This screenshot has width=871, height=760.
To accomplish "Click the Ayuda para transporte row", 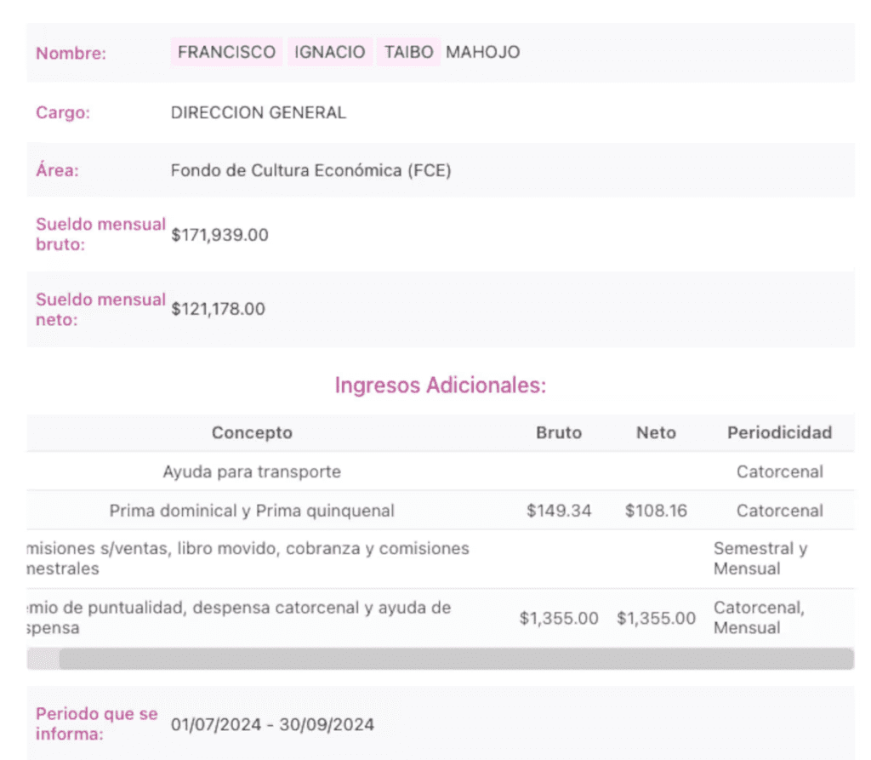I will tap(252, 471).
